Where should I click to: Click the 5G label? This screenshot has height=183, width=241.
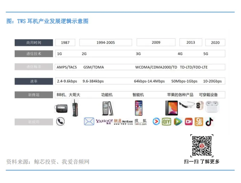[x=206, y=54]
